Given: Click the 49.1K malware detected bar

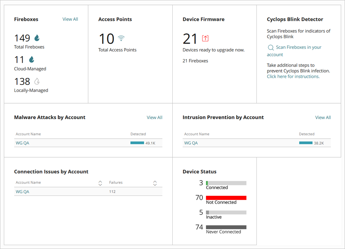Looking at the screenshot, I should pyautogui.click(x=137, y=143).
